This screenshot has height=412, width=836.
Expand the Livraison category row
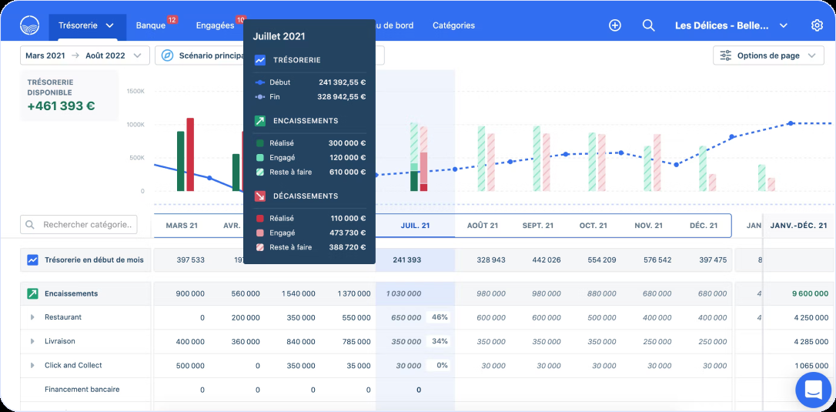[32, 341]
